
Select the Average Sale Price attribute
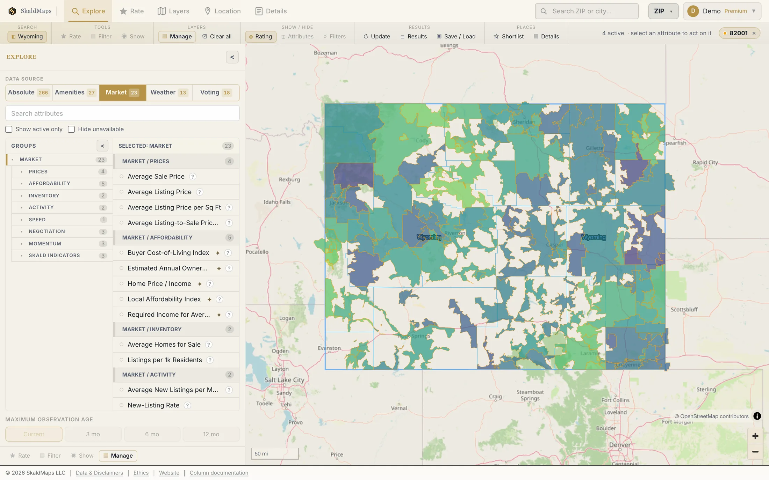(x=176, y=177)
